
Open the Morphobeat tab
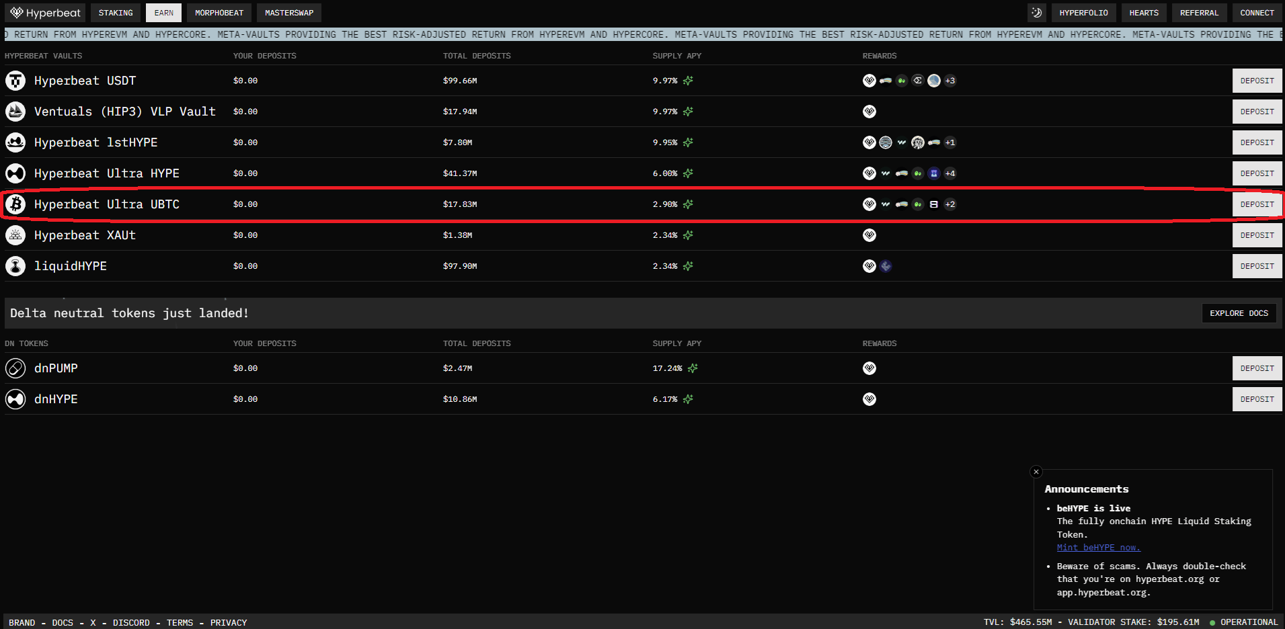coord(219,13)
